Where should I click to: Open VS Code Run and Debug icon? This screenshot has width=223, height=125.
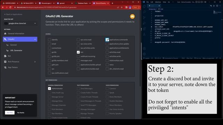pyautogui.click(x=144, y=23)
